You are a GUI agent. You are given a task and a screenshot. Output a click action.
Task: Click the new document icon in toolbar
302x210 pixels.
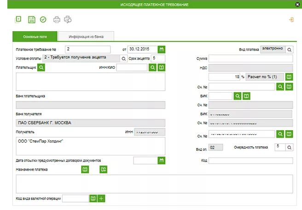18,19
